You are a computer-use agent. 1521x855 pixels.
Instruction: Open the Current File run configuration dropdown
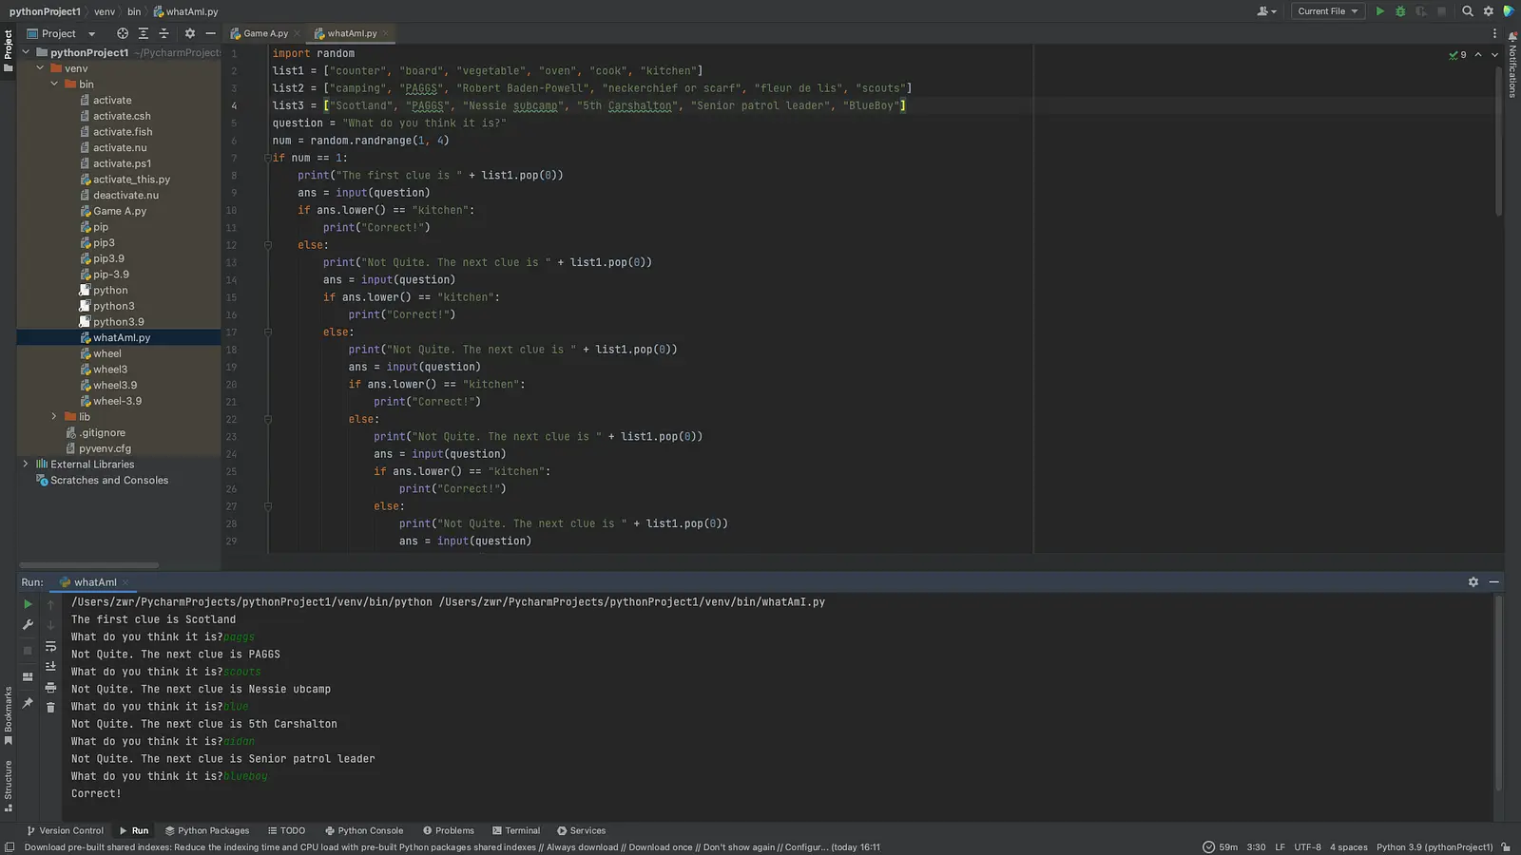coord(1328,11)
